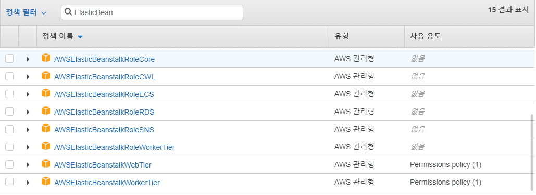The height and width of the screenshot is (195, 536).
Task: Open the AWSElasticBeanstalkRoleRDS policy link
Action: tap(104, 112)
